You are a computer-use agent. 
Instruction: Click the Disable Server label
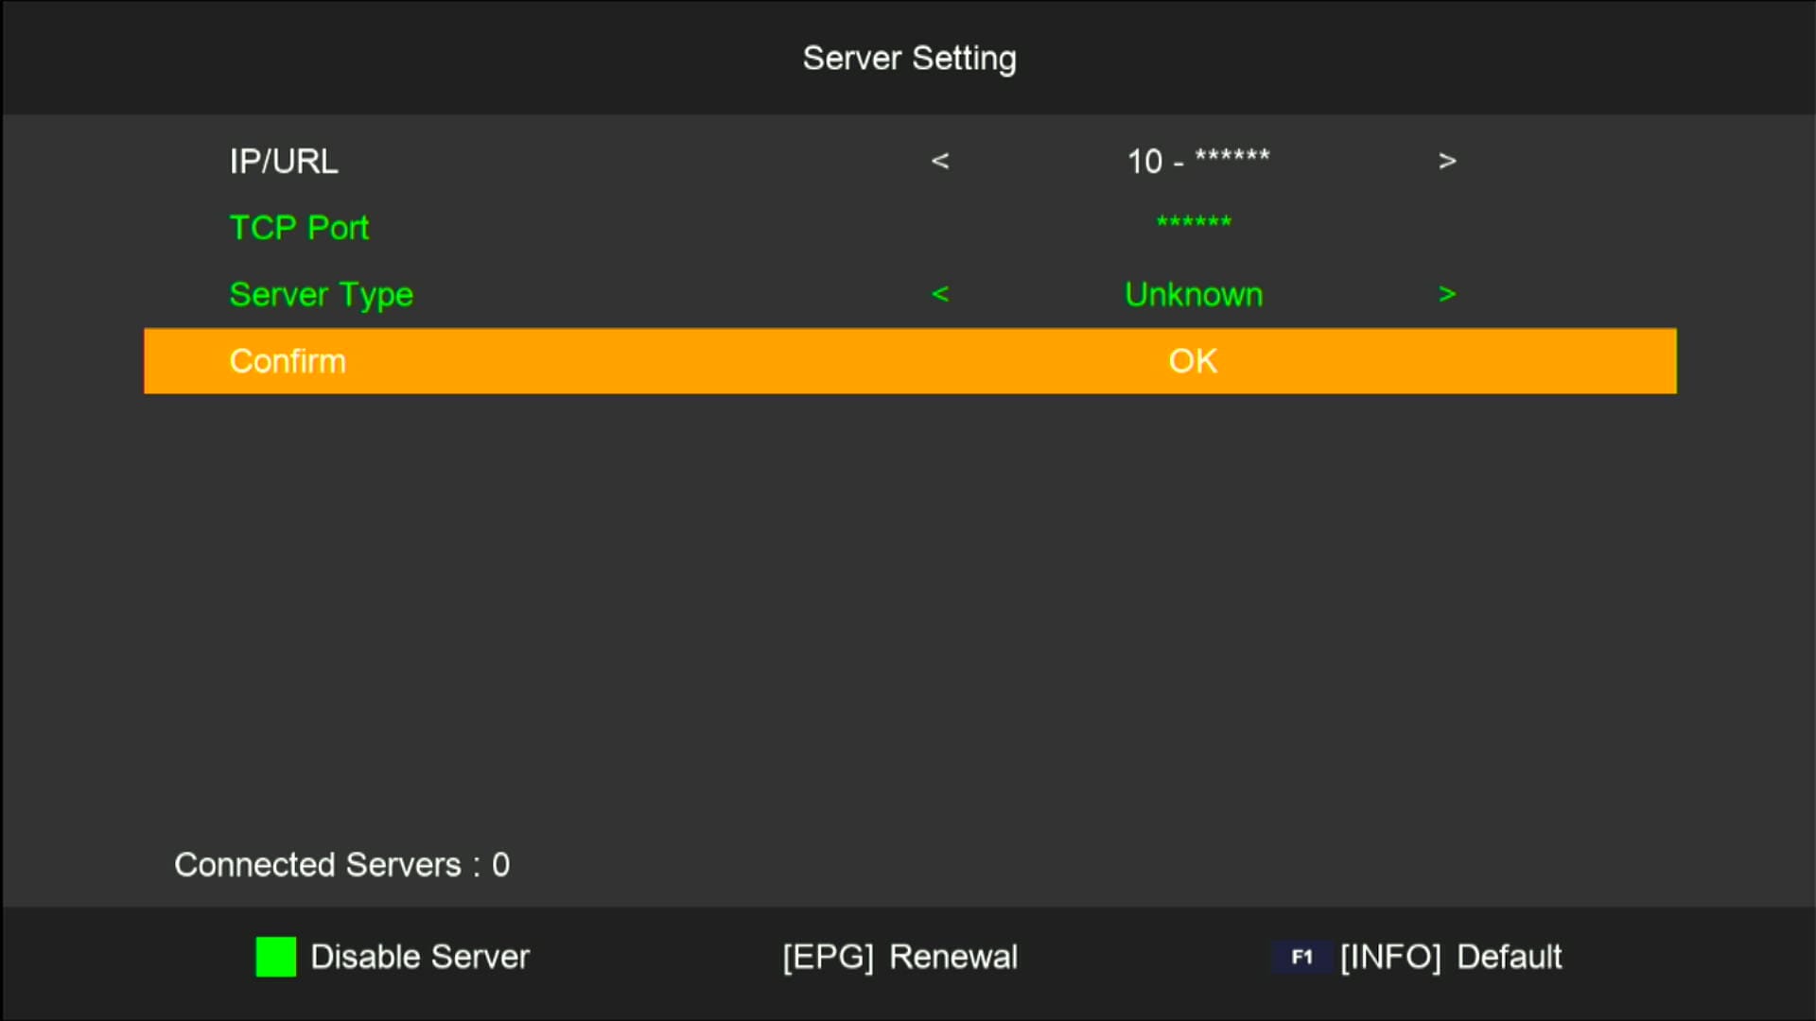click(419, 957)
